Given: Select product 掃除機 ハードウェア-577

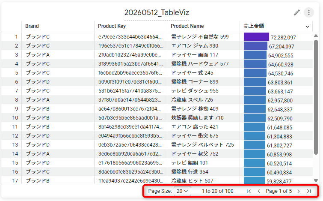Looking at the screenshot, I should point(200,63).
